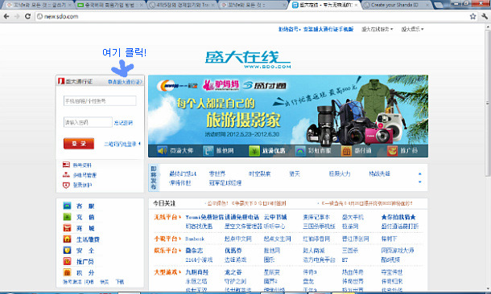Viewport: 491px width, 294px height.
Task: Click down arrow in 即将发布 box
Action: click(x=420, y=182)
